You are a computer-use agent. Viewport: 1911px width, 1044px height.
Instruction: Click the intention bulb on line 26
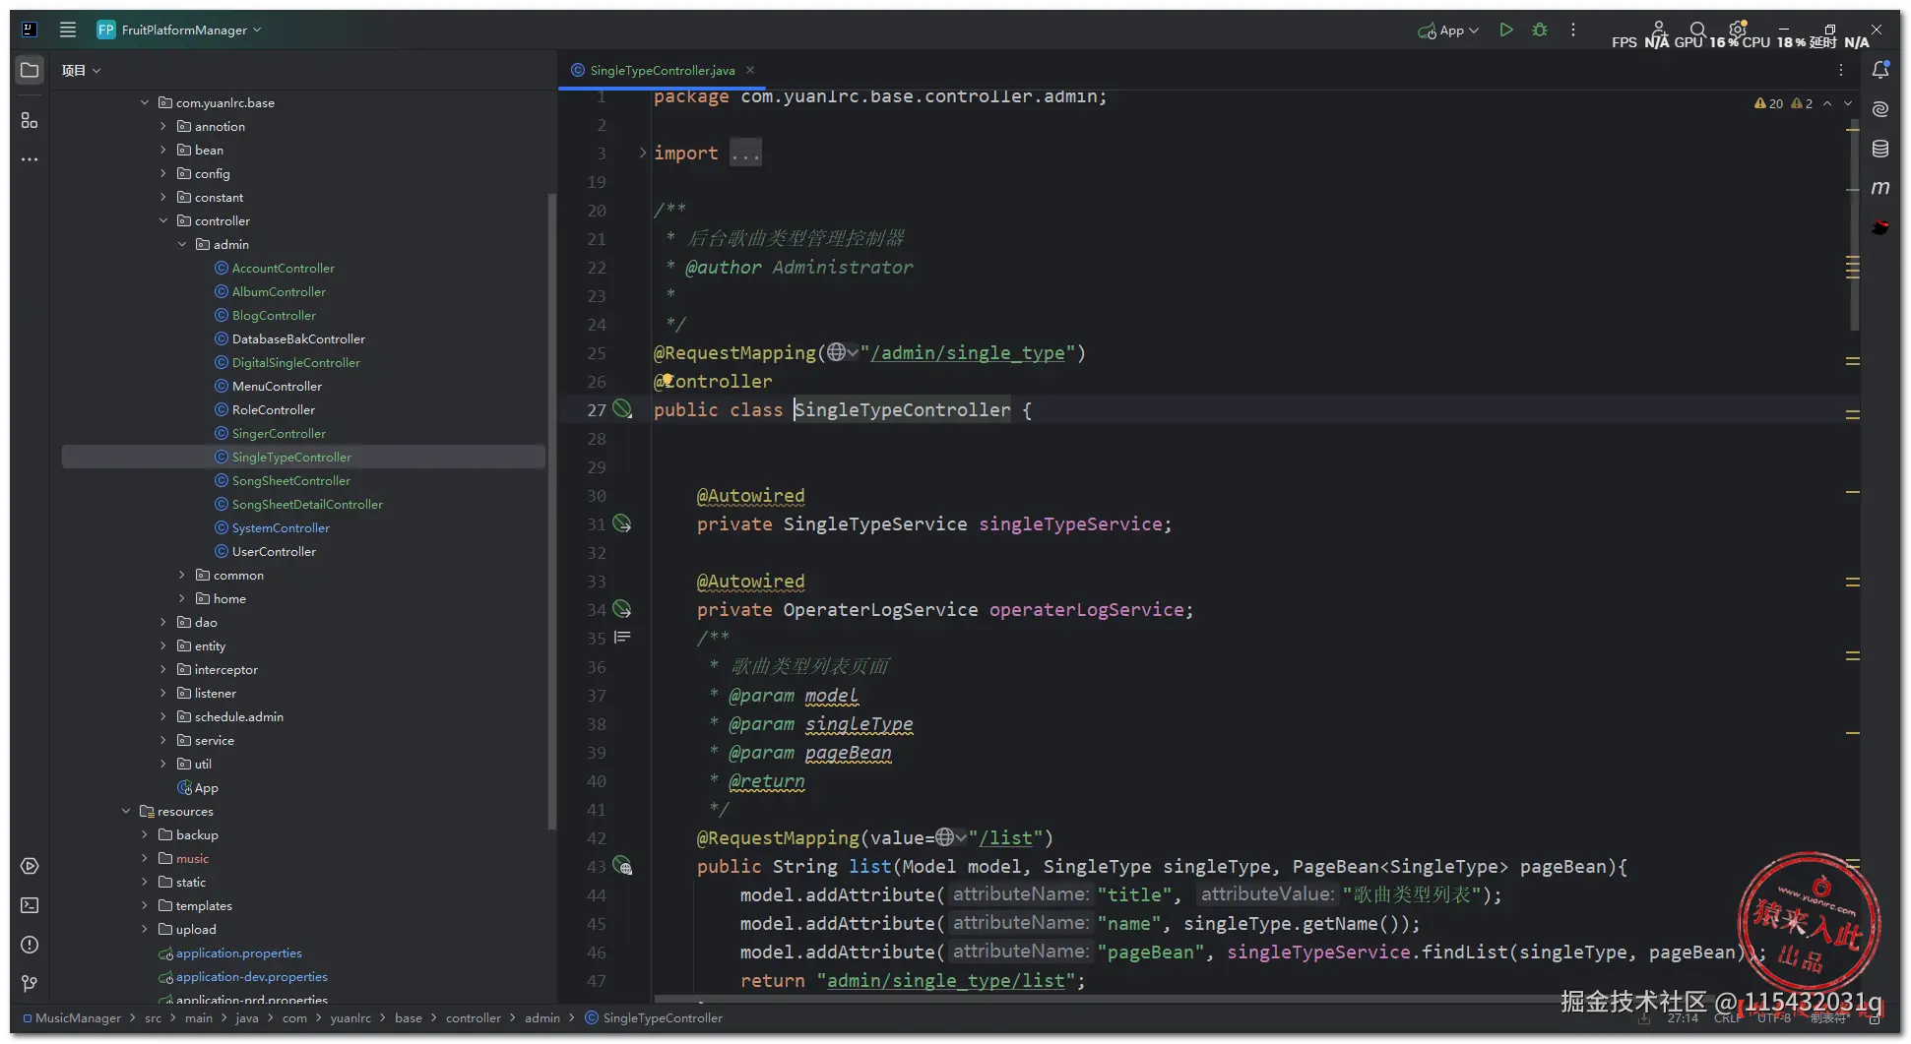(x=667, y=380)
